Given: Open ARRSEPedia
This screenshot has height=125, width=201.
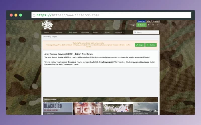Looking at the screenshot, I should pyautogui.click(x=85, y=32).
